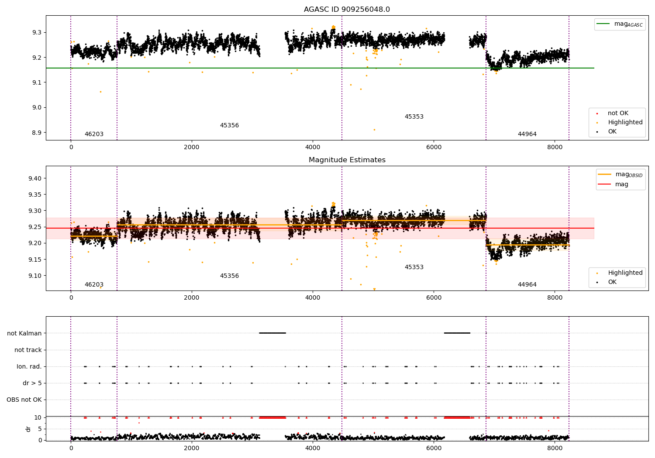
Task: Click x-axis tick 2000 under Magnitude Estimates plot
Action: [192, 298]
